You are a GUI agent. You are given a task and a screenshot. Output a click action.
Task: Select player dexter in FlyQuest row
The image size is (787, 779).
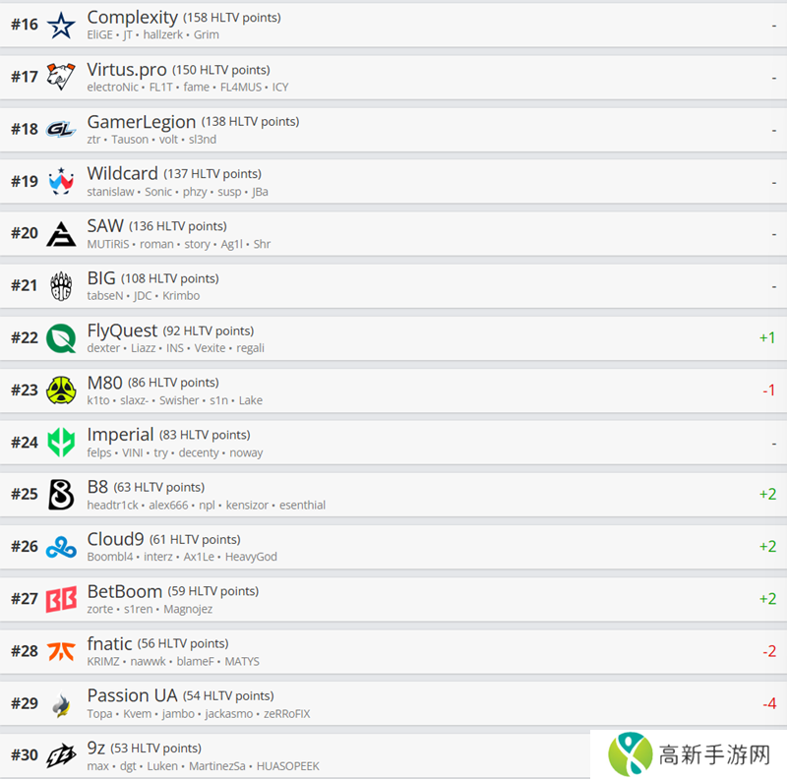[103, 348]
